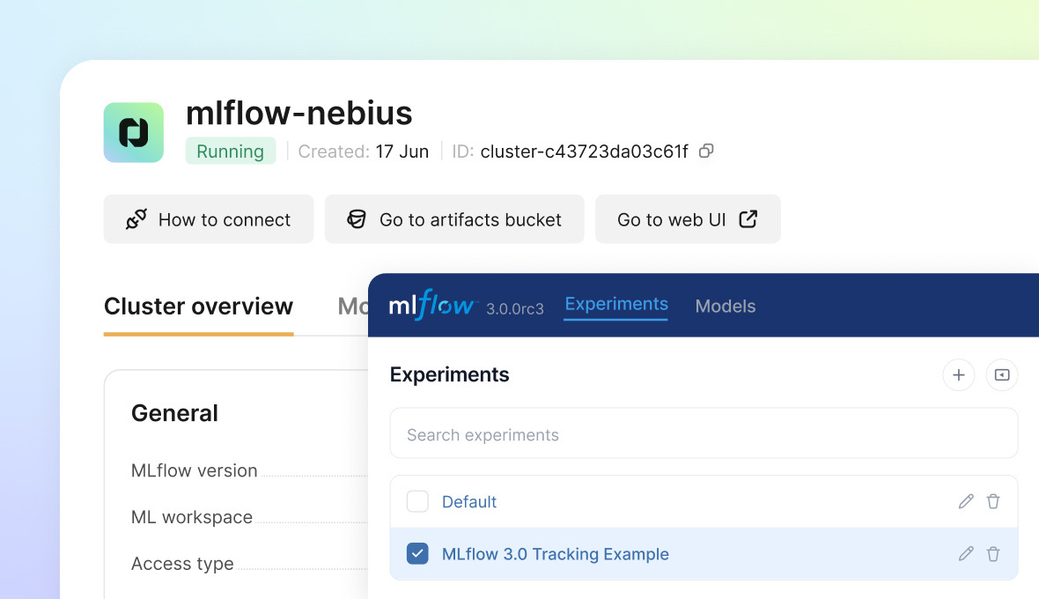Edit MLflow 3.0 Tracking Example pencil icon
Screen dimensions: 1039x599
pyautogui.click(x=966, y=554)
